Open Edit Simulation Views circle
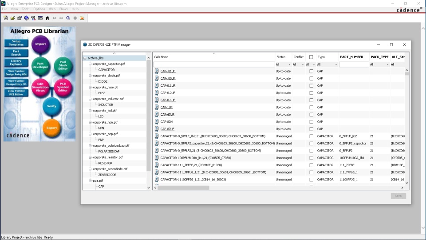Image resolution: width=426 pixels, height=240 pixels. point(40,87)
